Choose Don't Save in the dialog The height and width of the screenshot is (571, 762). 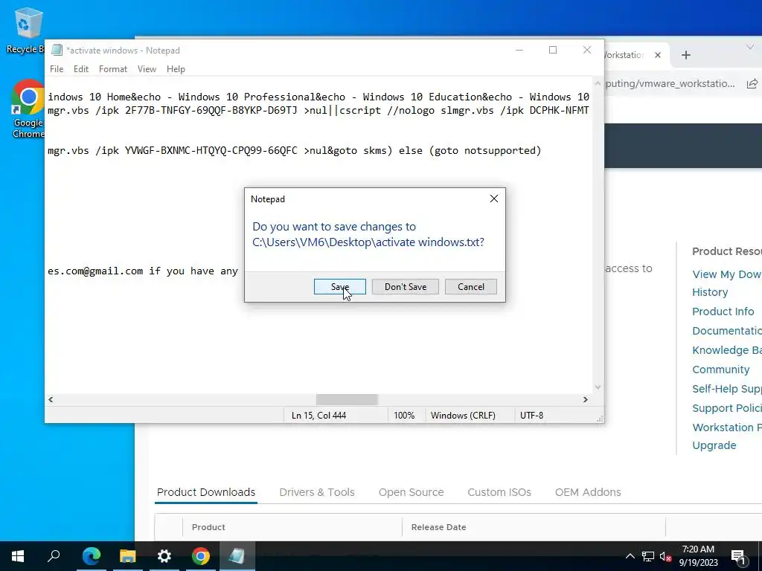coord(406,286)
